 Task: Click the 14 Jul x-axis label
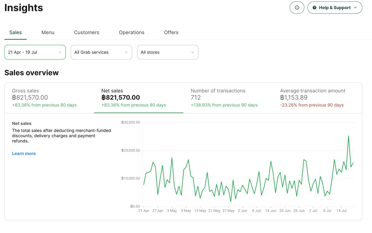pos(341,211)
